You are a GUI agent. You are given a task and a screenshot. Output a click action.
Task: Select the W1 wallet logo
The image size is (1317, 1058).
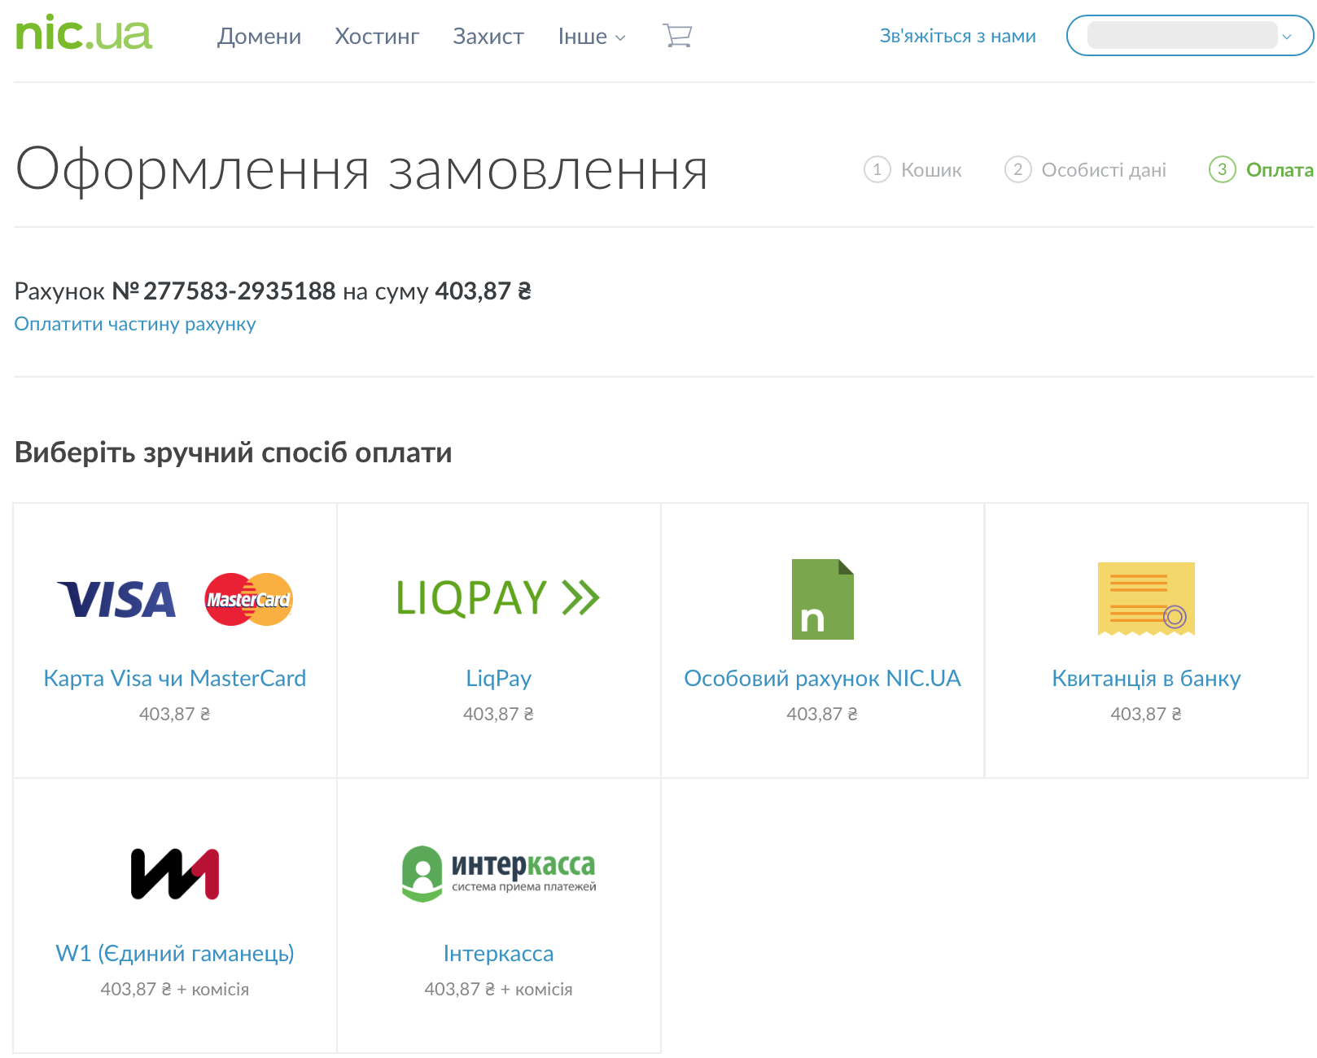[x=175, y=874]
